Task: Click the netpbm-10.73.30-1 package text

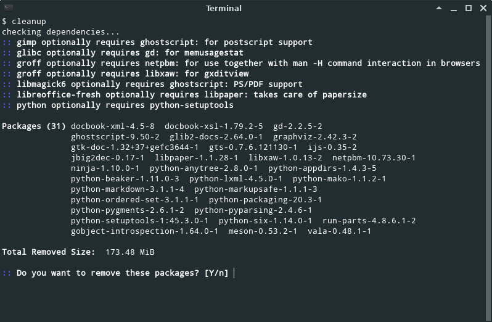Action: tap(374, 158)
